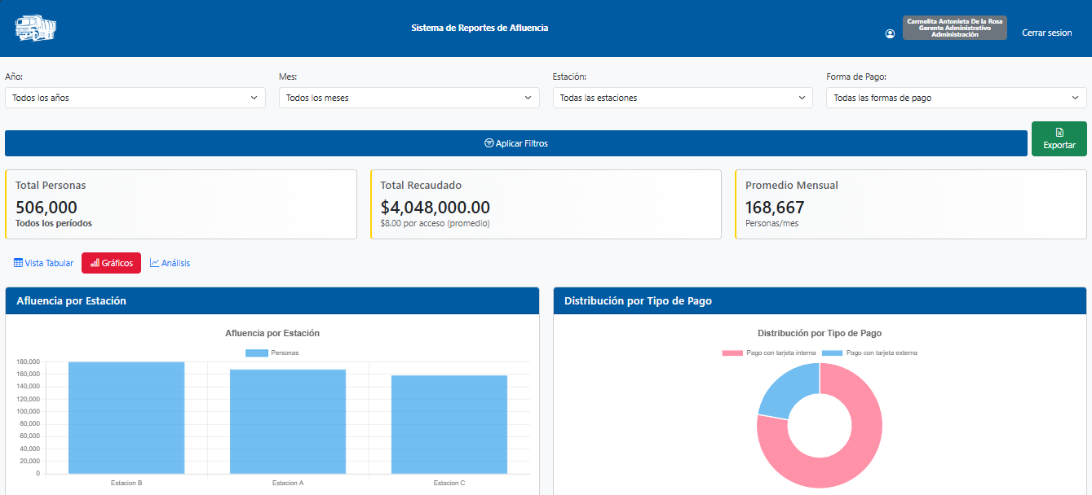Click the truck logo icon
Viewport: 1092px width, 495px height.
pyautogui.click(x=36, y=28)
